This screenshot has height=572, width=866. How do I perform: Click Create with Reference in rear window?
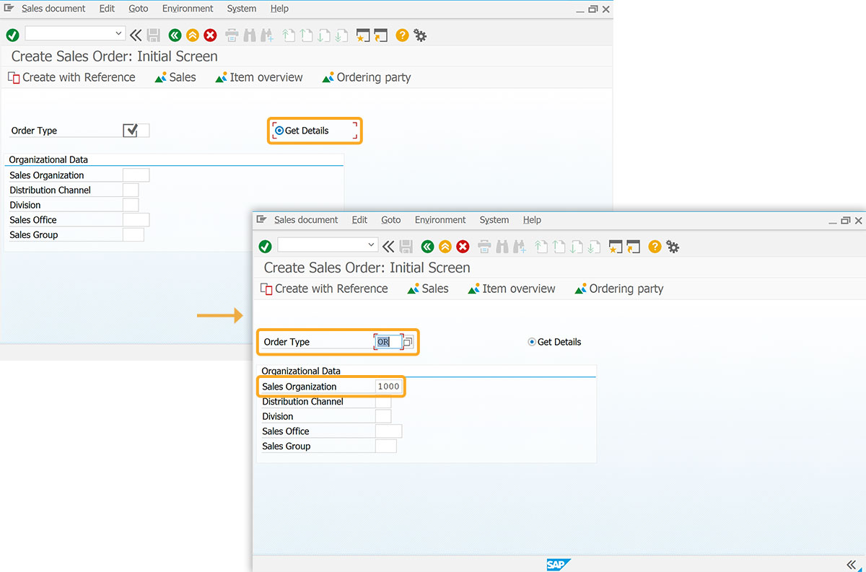[71, 77]
